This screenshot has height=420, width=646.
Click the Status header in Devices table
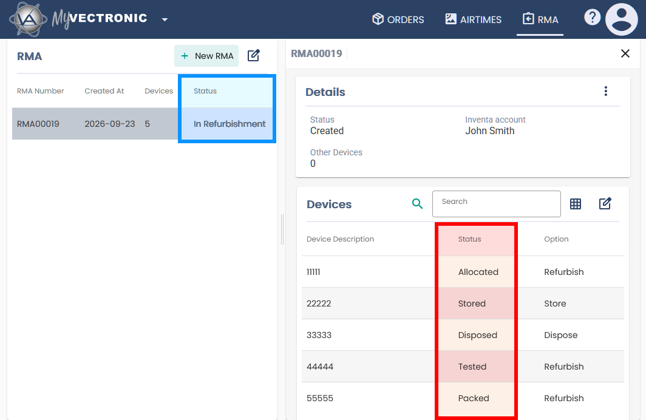(470, 239)
